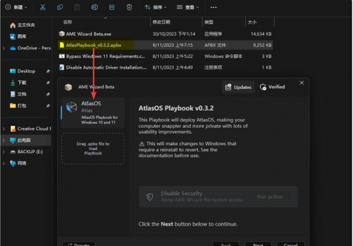Click the cut scissors icon in toolbar
The height and width of the screenshot is (246, 353).
coord(43,7)
